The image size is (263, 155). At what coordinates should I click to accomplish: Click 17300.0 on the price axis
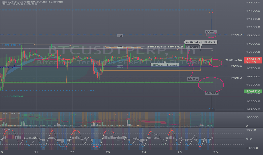point(253,19)
